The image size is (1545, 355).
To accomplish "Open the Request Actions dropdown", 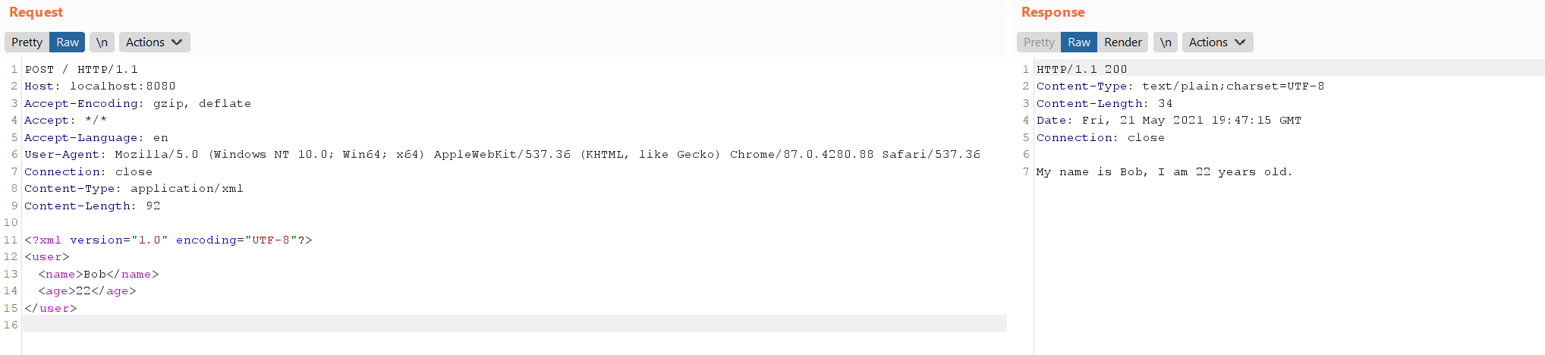I will [x=154, y=42].
